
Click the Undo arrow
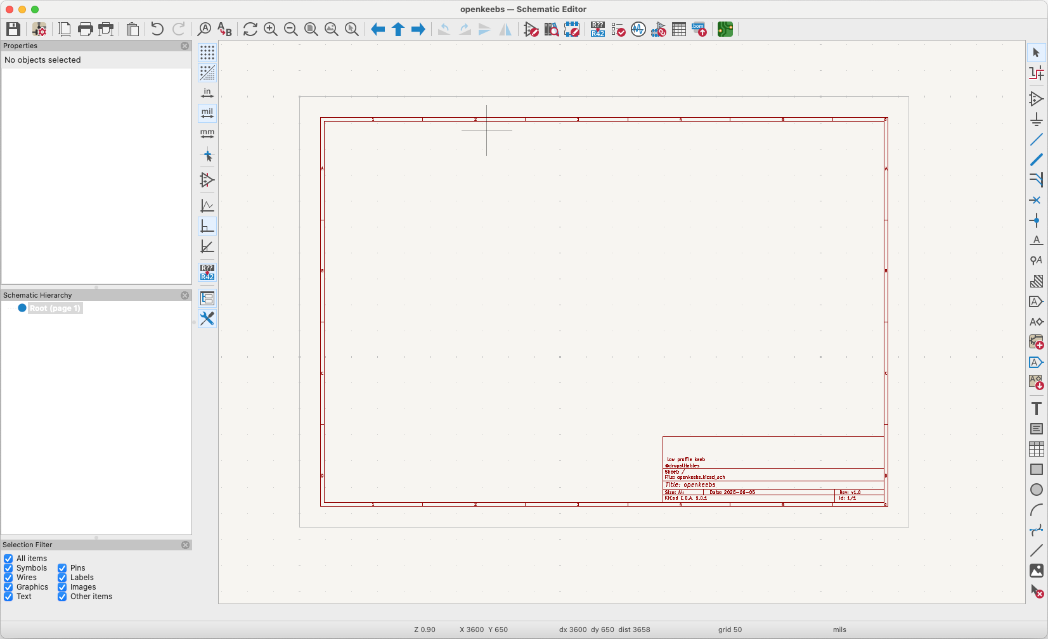pos(157,29)
